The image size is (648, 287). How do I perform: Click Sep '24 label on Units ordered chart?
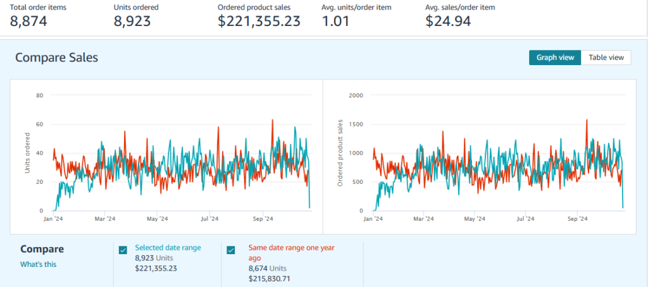pos(263,219)
